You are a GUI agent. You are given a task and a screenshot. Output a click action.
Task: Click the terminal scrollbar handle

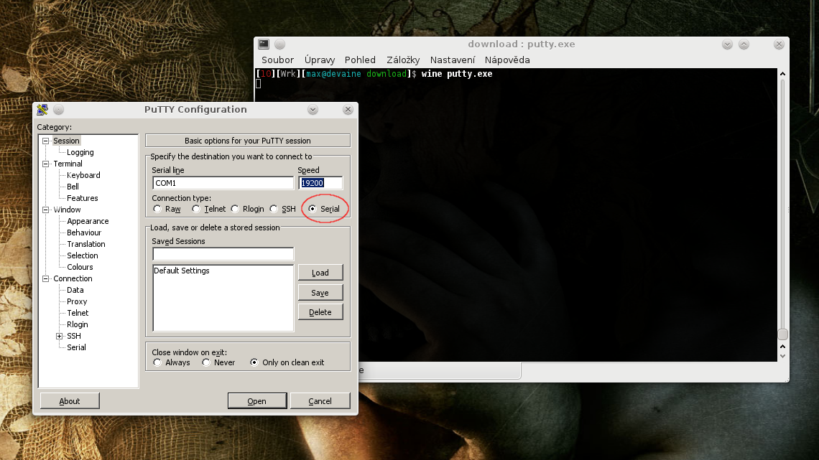pyautogui.click(x=782, y=334)
